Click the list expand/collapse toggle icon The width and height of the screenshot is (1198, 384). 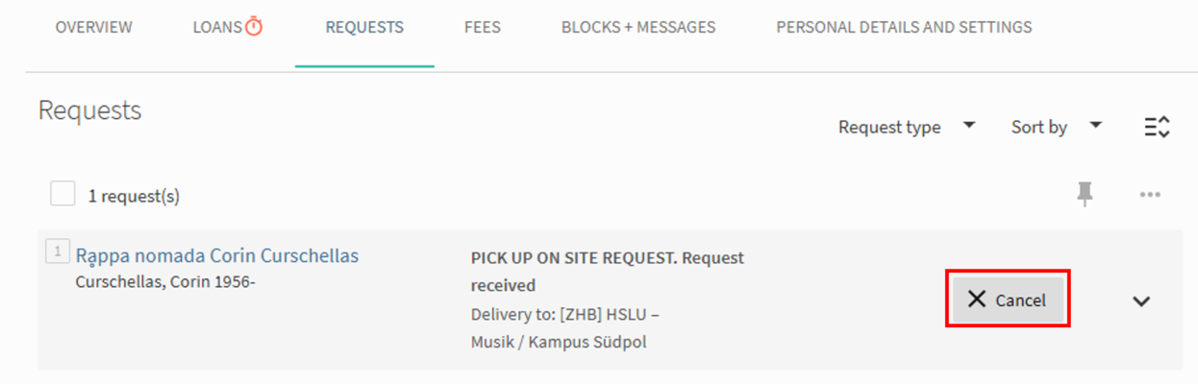[x=1157, y=127]
